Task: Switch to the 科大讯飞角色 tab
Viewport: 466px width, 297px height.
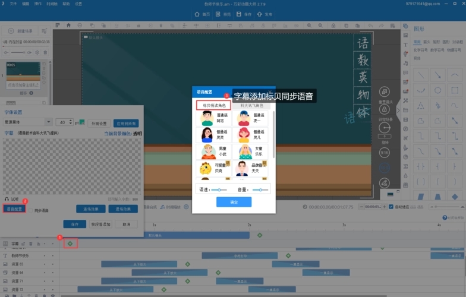Action: click(252, 106)
